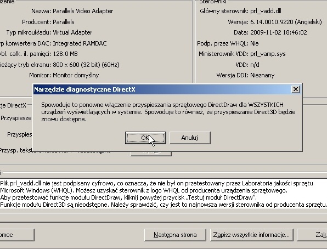Click the 800 x 600 screen mode value
The image size is (327, 249).
coord(86,65)
